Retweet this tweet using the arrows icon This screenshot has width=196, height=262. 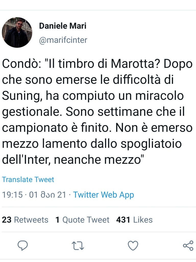[78, 246]
